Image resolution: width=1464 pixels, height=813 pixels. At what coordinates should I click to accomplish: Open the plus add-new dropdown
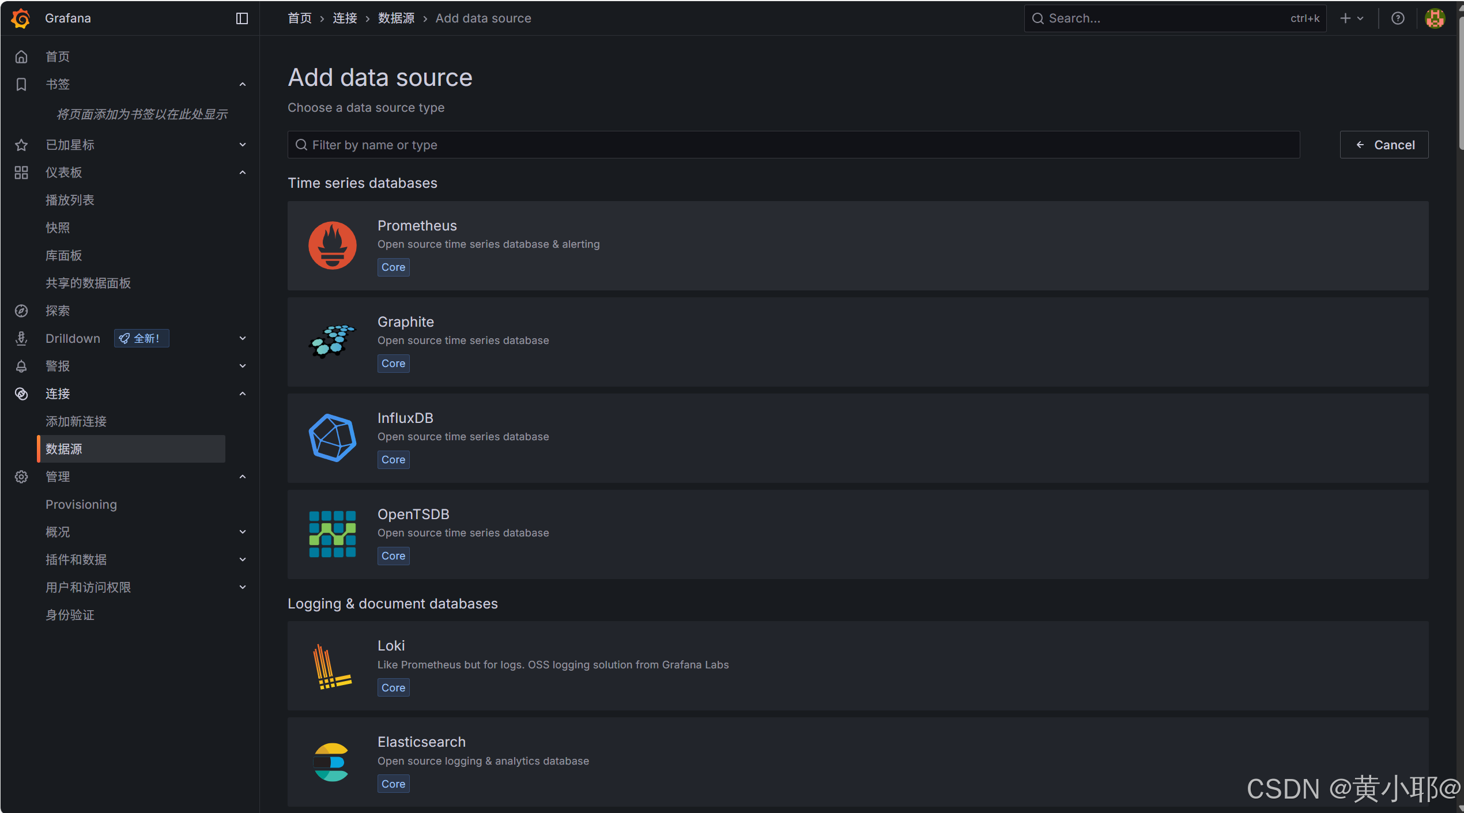[1351, 18]
